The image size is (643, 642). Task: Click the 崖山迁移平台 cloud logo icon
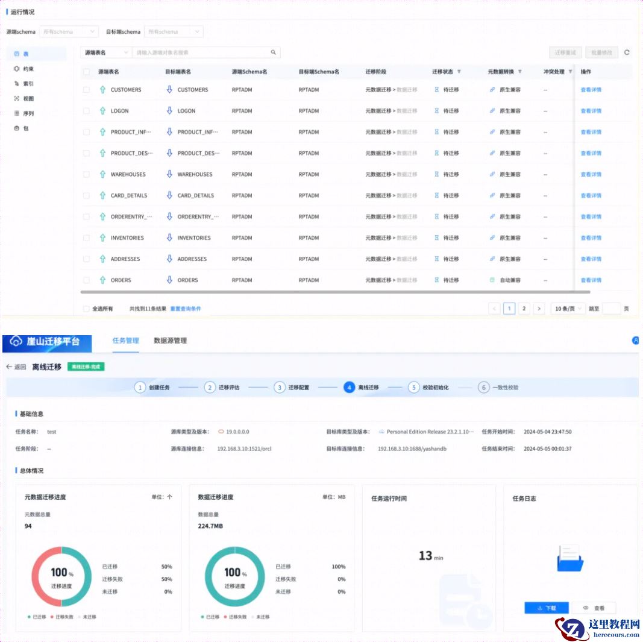(16, 341)
